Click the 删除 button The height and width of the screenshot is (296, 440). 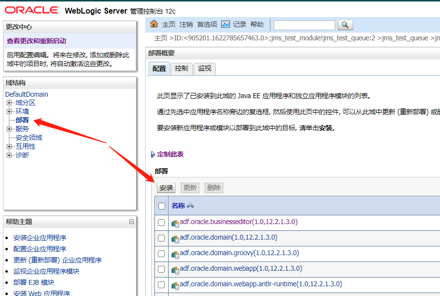pyautogui.click(x=214, y=188)
